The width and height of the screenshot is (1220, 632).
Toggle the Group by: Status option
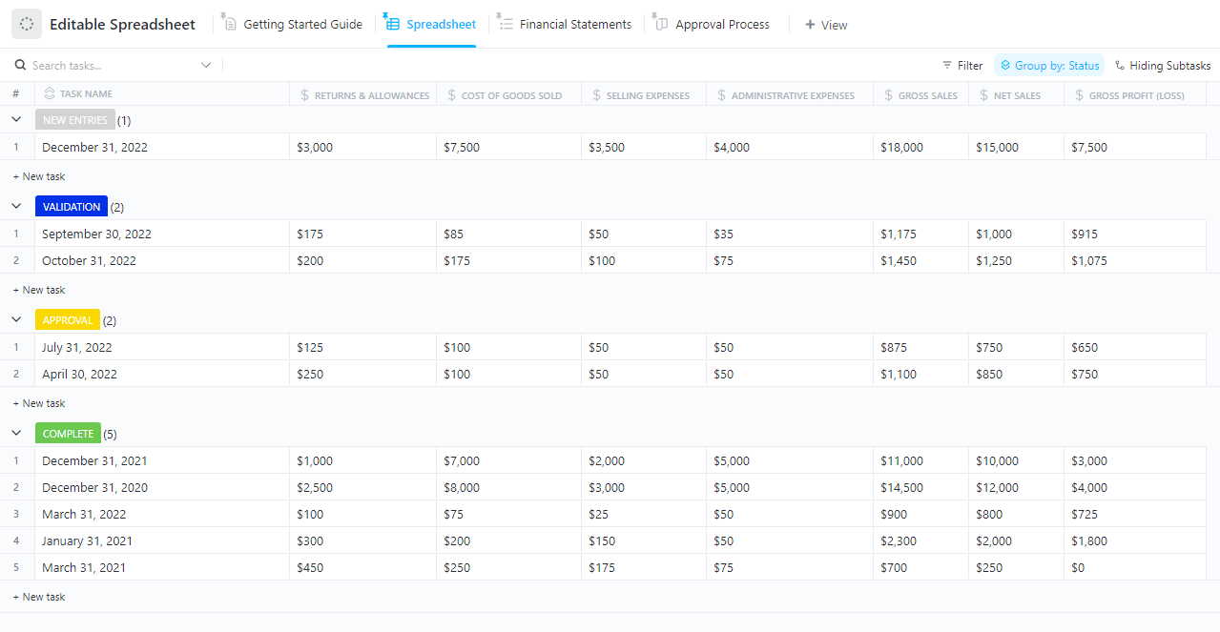click(x=1048, y=66)
